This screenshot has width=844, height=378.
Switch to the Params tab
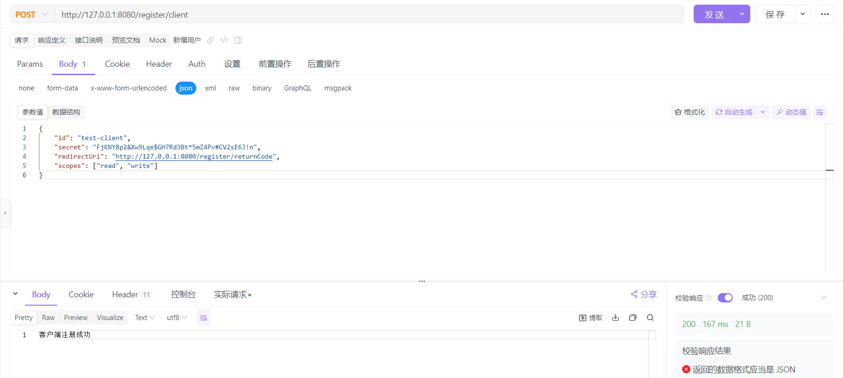pyautogui.click(x=30, y=64)
